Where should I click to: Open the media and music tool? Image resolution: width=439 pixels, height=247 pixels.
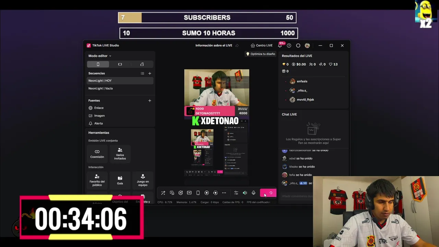[x=172, y=193]
